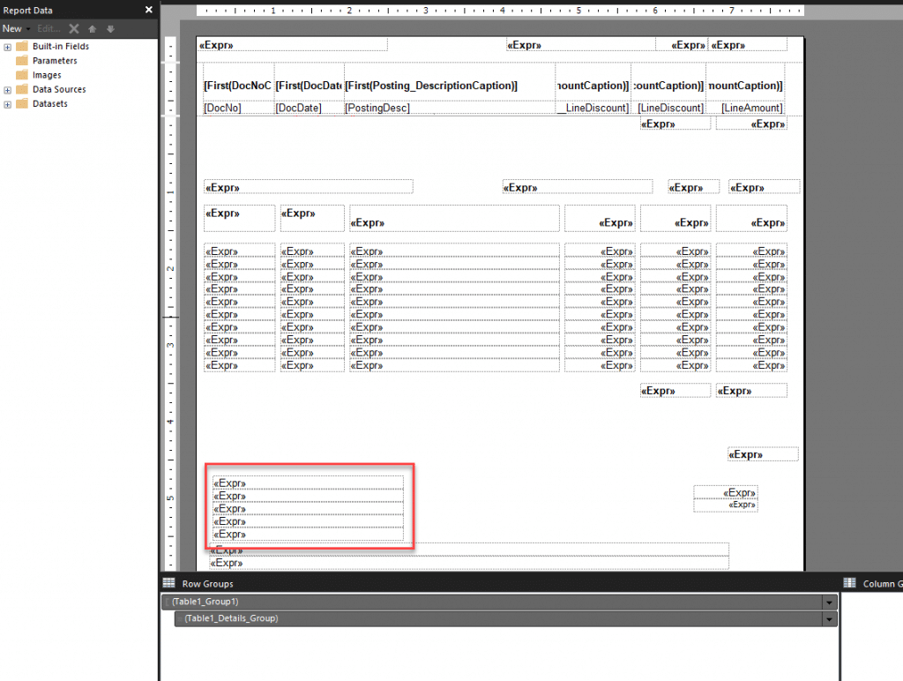
Task: Click the move down arrow icon
Action: (110, 28)
